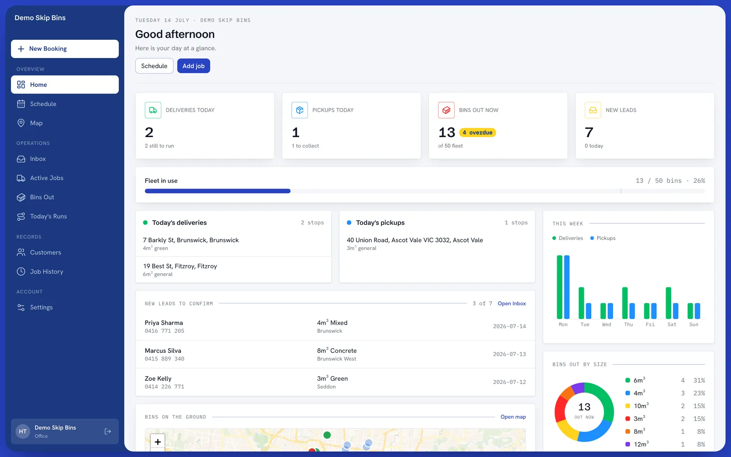Select the Marcus Silva lead row
The image size is (731, 457).
335,354
